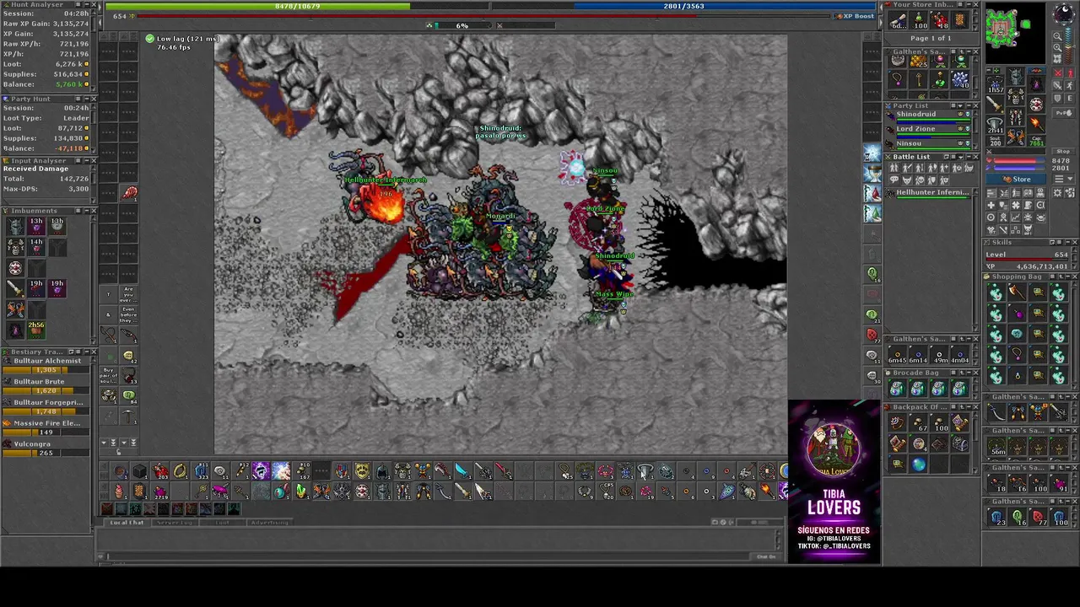1080x607 pixels.
Task: Click Vulcongra bestiary tracker entry
Action: [46, 449]
